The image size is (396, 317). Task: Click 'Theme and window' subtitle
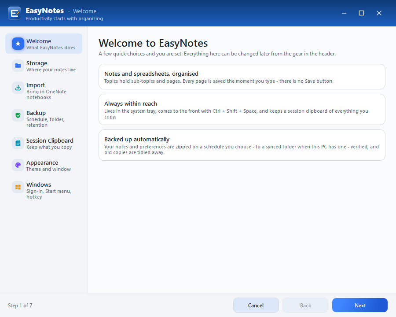coord(48,169)
